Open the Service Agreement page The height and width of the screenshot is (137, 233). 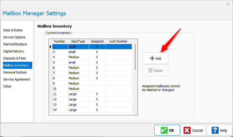click(17, 79)
